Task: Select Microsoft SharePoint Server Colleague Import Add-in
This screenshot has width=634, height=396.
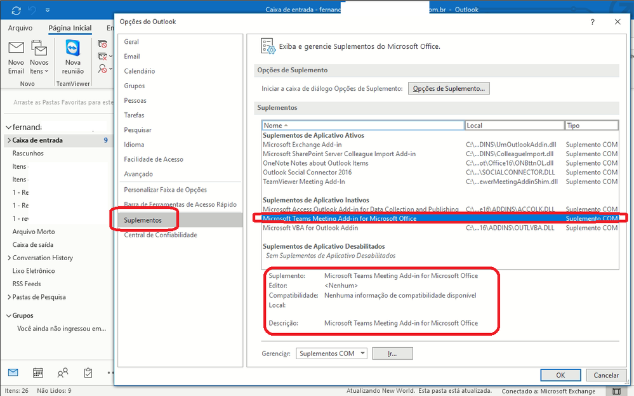Action: pyautogui.click(x=440, y=154)
